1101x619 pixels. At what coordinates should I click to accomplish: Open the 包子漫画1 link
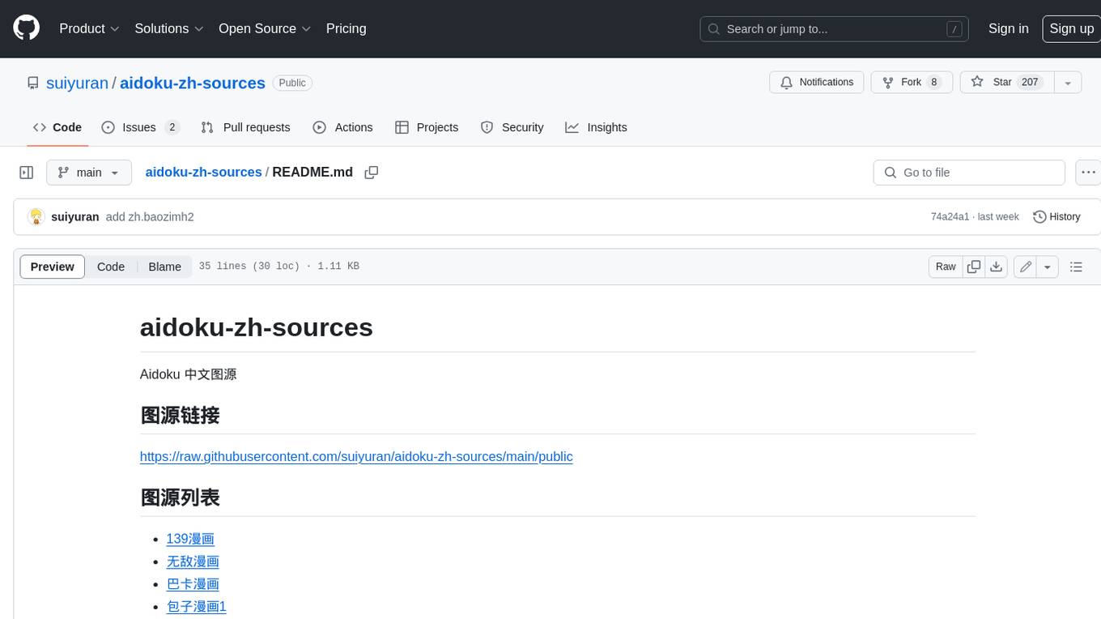click(196, 607)
